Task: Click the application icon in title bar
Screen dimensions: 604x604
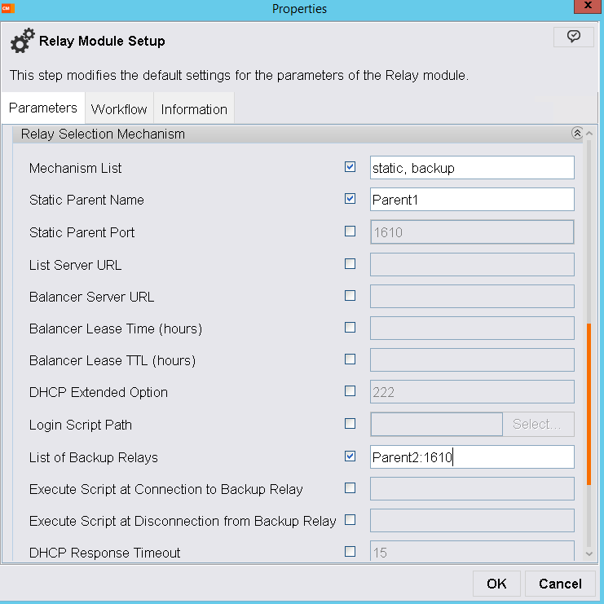Action: click(x=7, y=7)
